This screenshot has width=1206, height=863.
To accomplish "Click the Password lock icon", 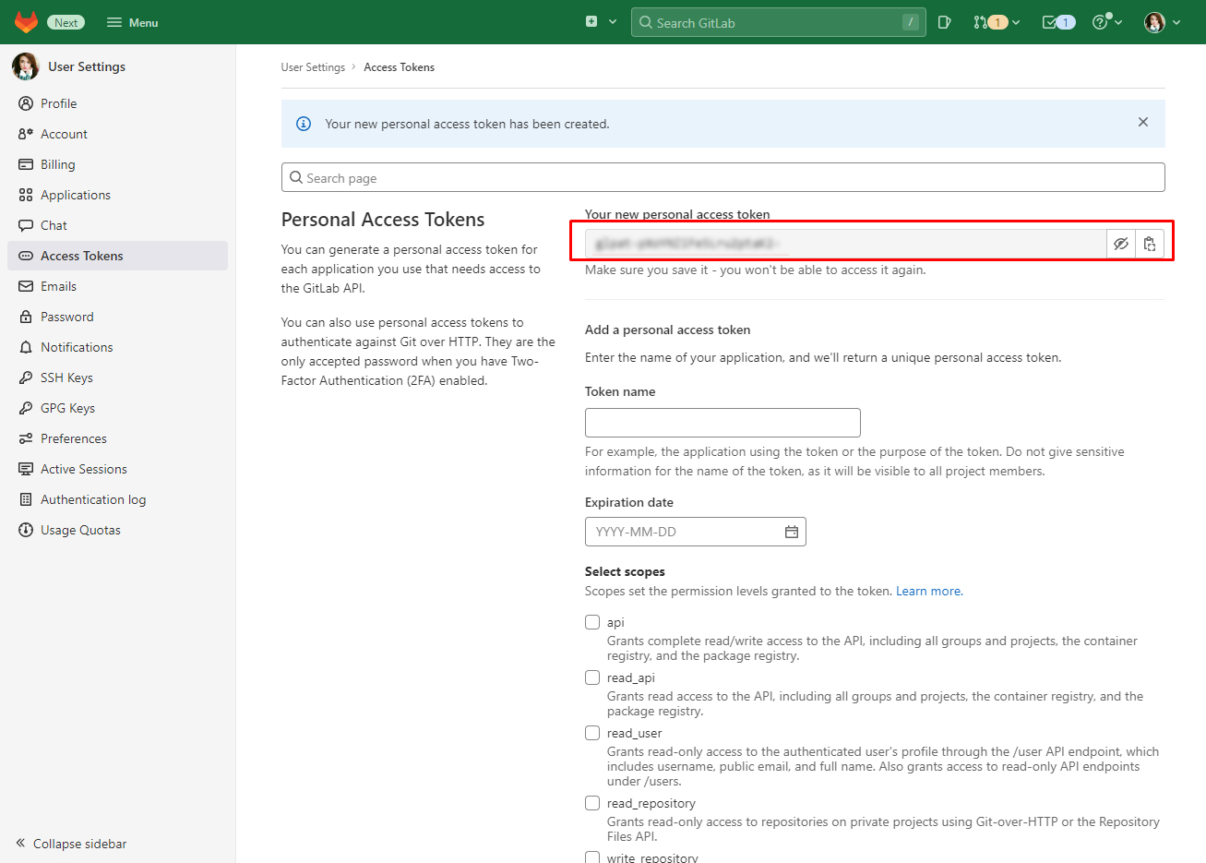I will [26, 317].
